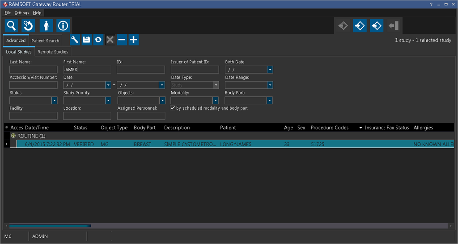Image resolution: width=458 pixels, height=244 pixels.
Task: Open the information circle icon
Action: (63, 25)
